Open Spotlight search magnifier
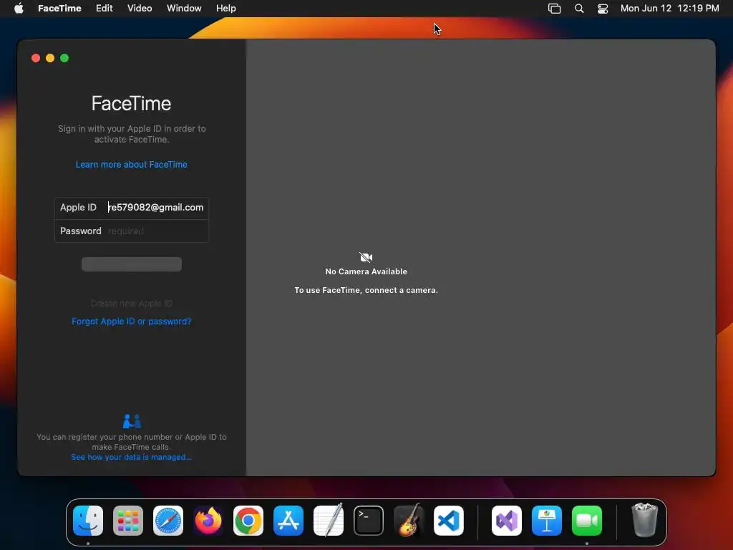The image size is (733, 550). [578, 9]
